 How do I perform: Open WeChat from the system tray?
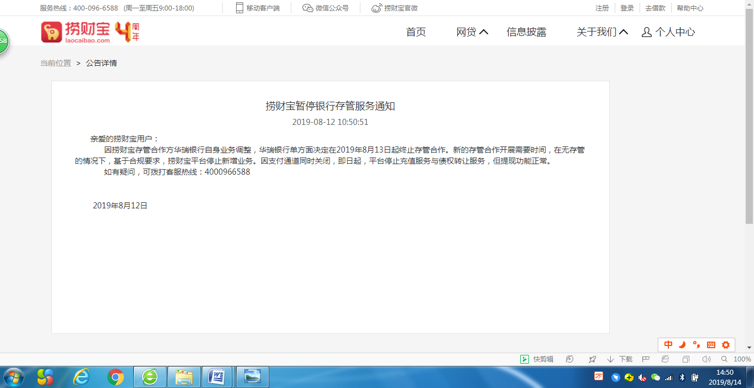pyautogui.click(x=656, y=377)
